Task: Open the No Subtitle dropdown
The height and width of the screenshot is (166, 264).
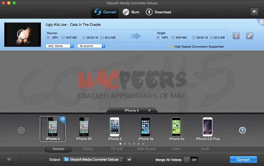Action: [91, 46]
